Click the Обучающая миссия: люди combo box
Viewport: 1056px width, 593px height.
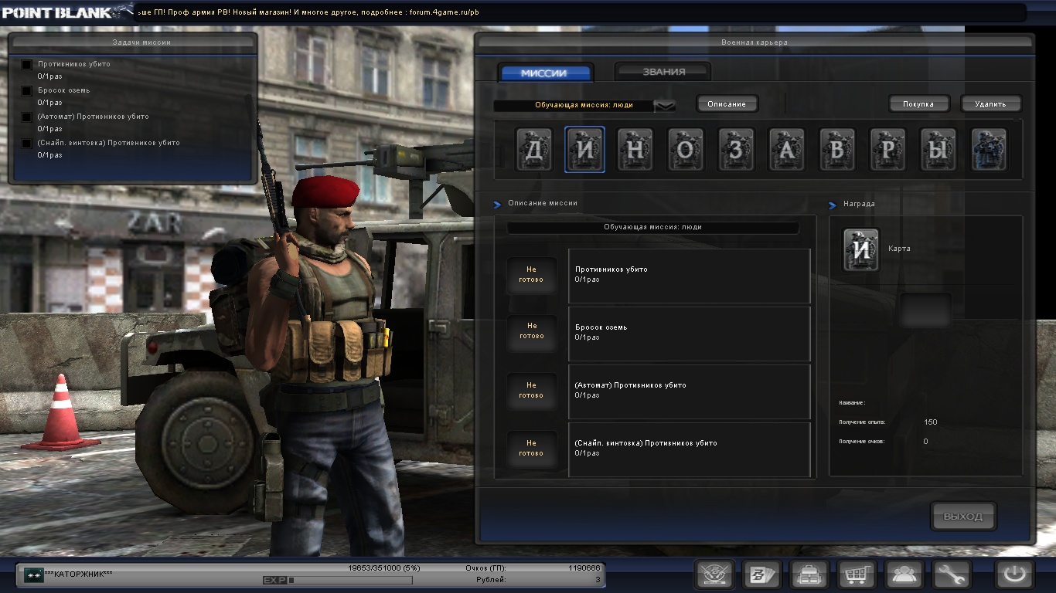(x=584, y=106)
